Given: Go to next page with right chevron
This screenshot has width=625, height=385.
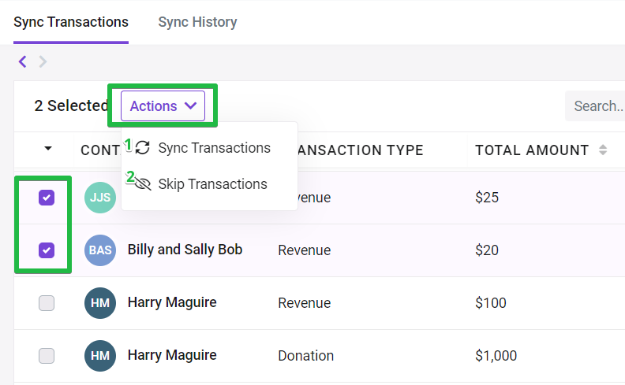Looking at the screenshot, I should tap(43, 61).
